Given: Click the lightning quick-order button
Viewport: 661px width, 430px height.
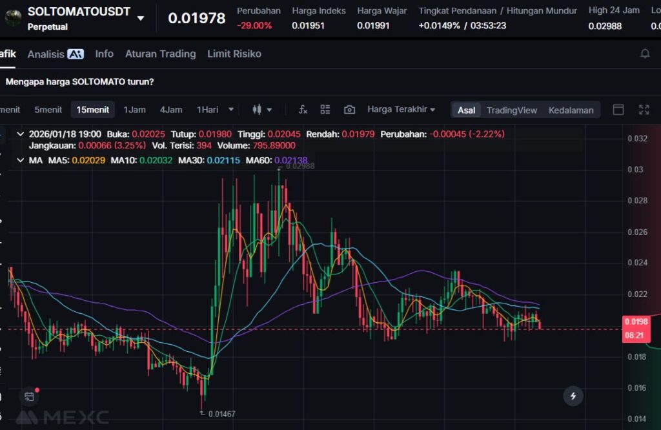Looking at the screenshot, I should pyautogui.click(x=573, y=396).
